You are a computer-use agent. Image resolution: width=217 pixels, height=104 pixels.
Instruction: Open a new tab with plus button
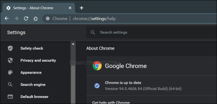pos(81,8)
